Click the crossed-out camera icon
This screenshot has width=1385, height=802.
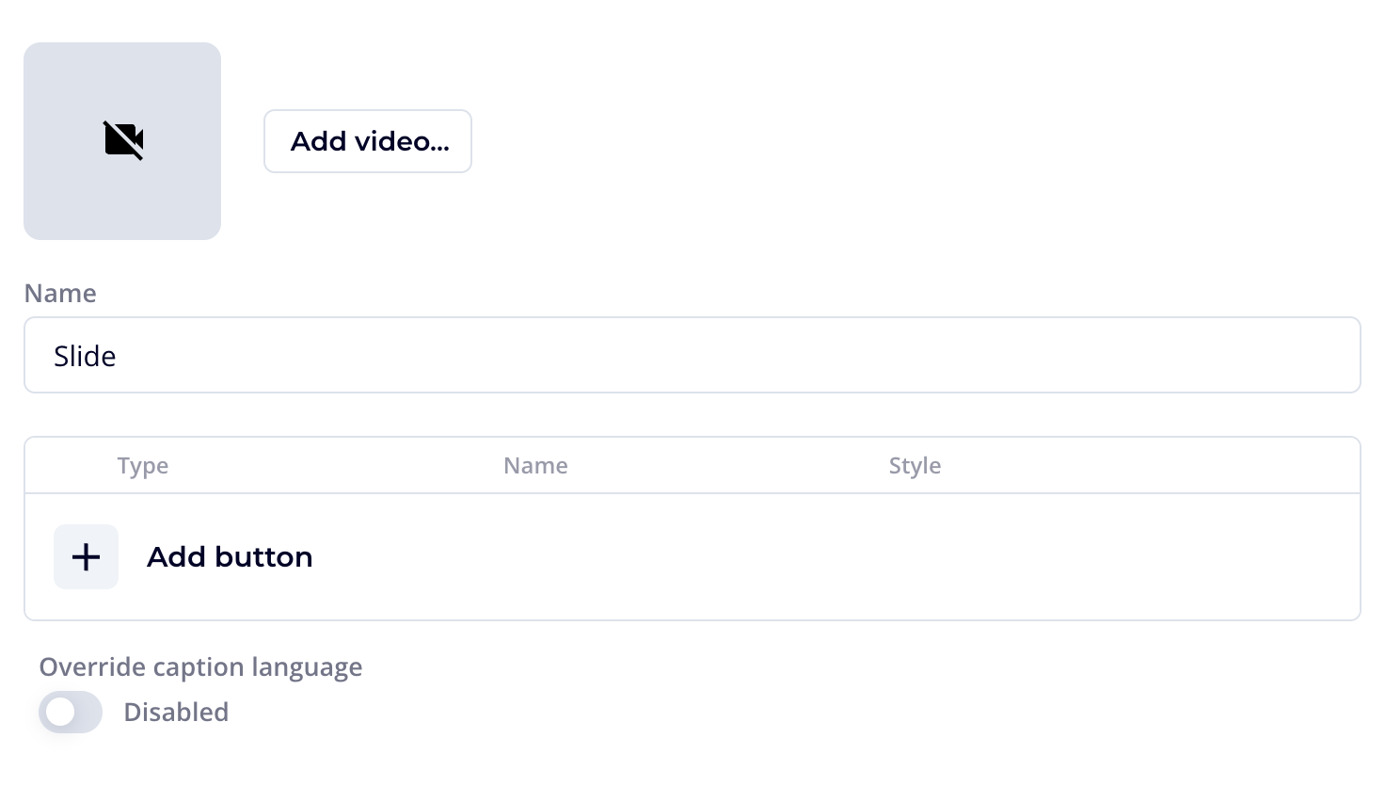[x=123, y=140]
